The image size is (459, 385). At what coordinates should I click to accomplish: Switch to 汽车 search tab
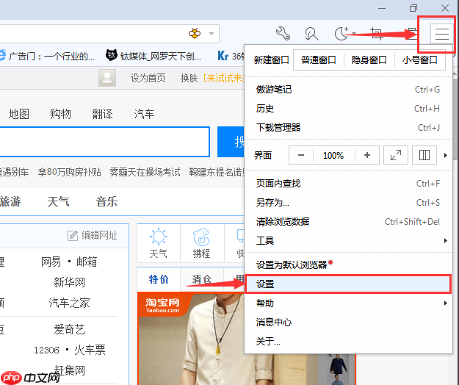click(x=144, y=114)
